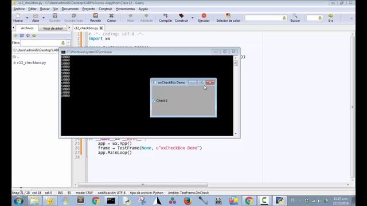This screenshot has height=206, width=367.
Task: Click the Nuevo new-file toolbar icon
Action: (x=18, y=16)
